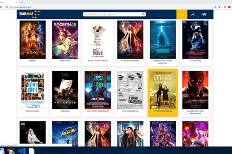The width and height of the screenshot is (232, 154).
Task: Click the blue bookmark star icon
Action: (x=220, y=7)
